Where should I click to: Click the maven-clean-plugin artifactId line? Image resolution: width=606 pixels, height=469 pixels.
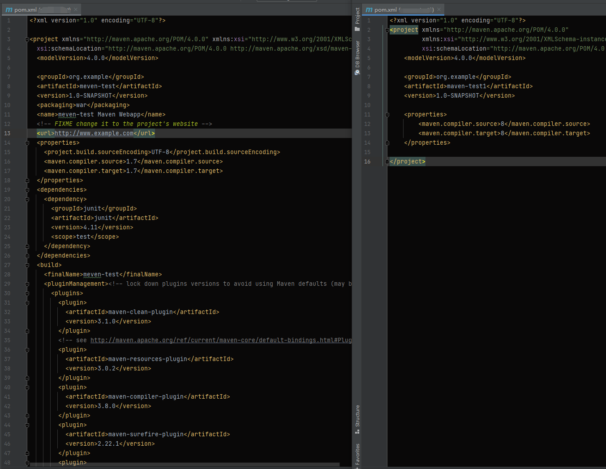pos(142,312)
